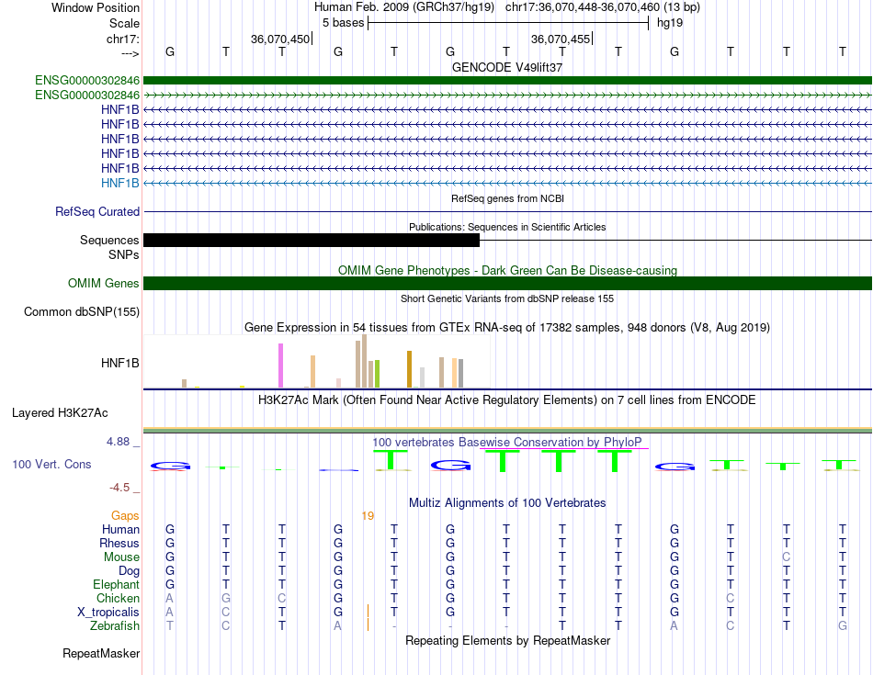Click the Human Feb. 2009 (GRCh37/hg19) assembly text
The width and height of the screenshot is (873, 675).
pos(404,7)
